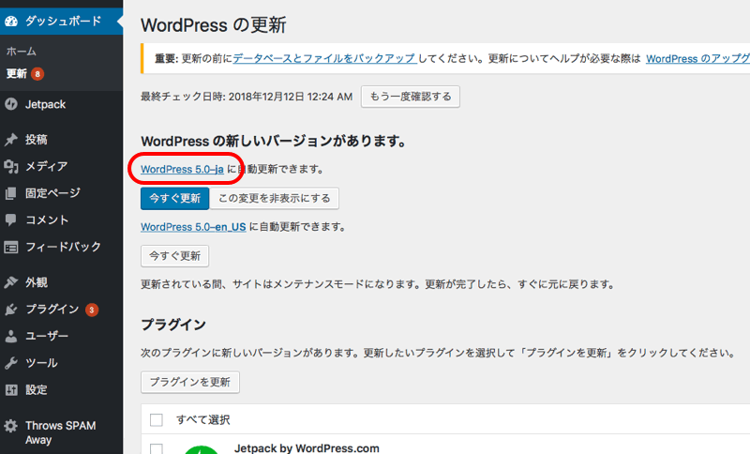Click the Appearance paintbrush icon
This screenshot has width=750, height=454.
pos(11,282)
